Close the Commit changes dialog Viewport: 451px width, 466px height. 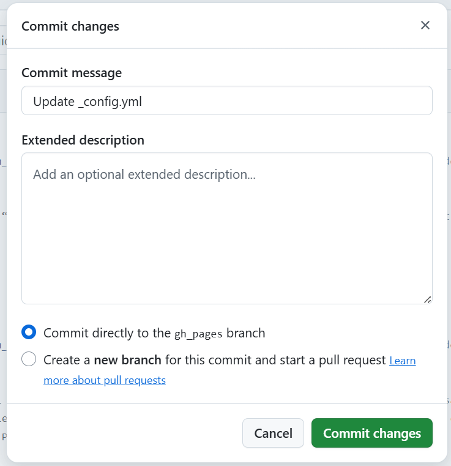[x=425, y=25]
